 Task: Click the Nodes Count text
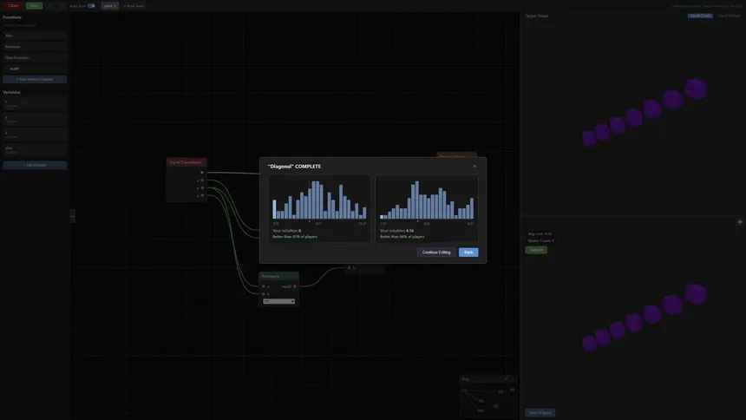541,240
